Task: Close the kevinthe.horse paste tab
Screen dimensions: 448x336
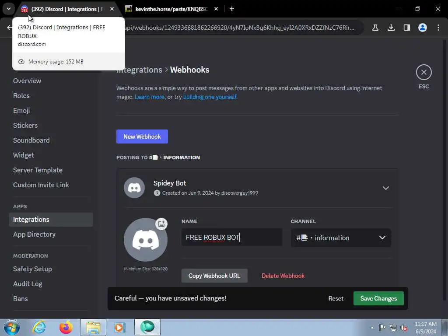Action: pos(216,9)
